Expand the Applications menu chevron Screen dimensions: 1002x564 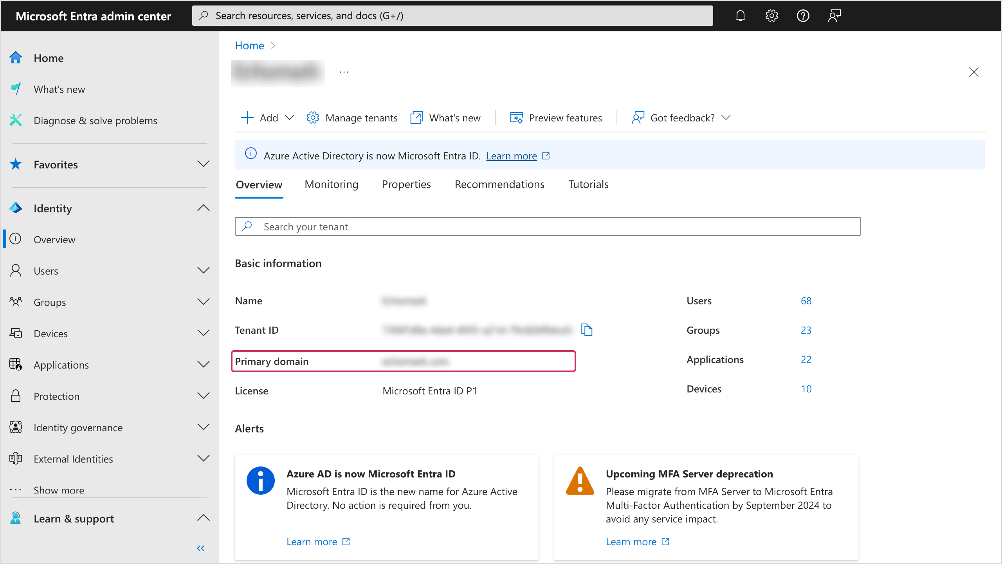point(204,364)
